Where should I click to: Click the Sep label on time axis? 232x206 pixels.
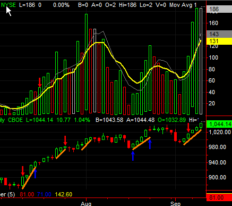(176, 203)
